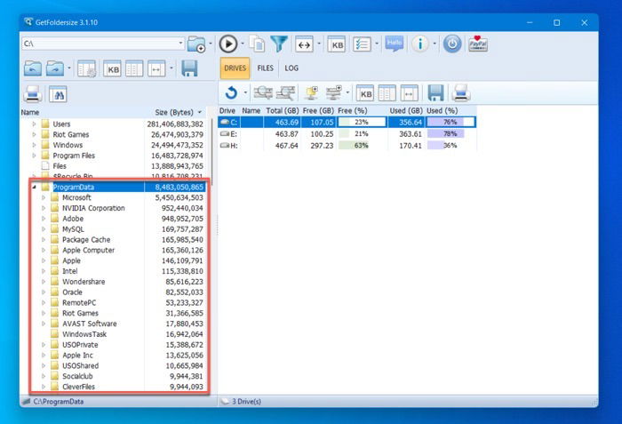This screenshot has height=424, width=622.
Task: Click the add computer icon in the drives toolbar
Action: click(x=311, y=93)
